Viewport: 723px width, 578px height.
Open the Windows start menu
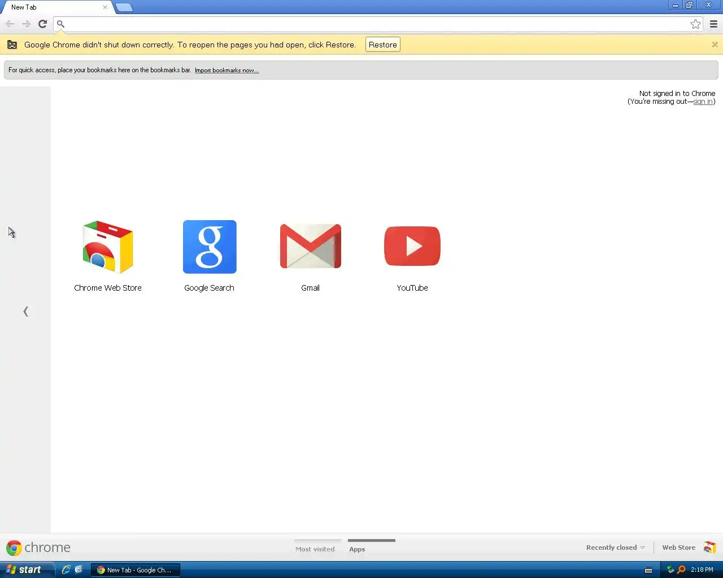pyautogui.click(x=27, y=570)
